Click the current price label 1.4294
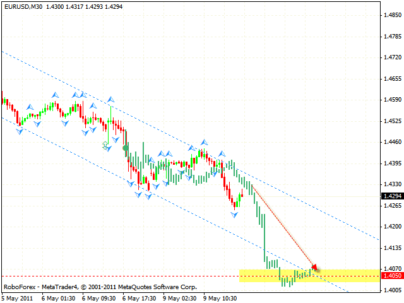 click(391, 196)
